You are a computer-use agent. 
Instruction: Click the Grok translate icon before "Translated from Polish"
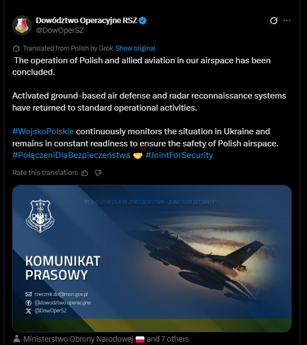coord(16,48)
